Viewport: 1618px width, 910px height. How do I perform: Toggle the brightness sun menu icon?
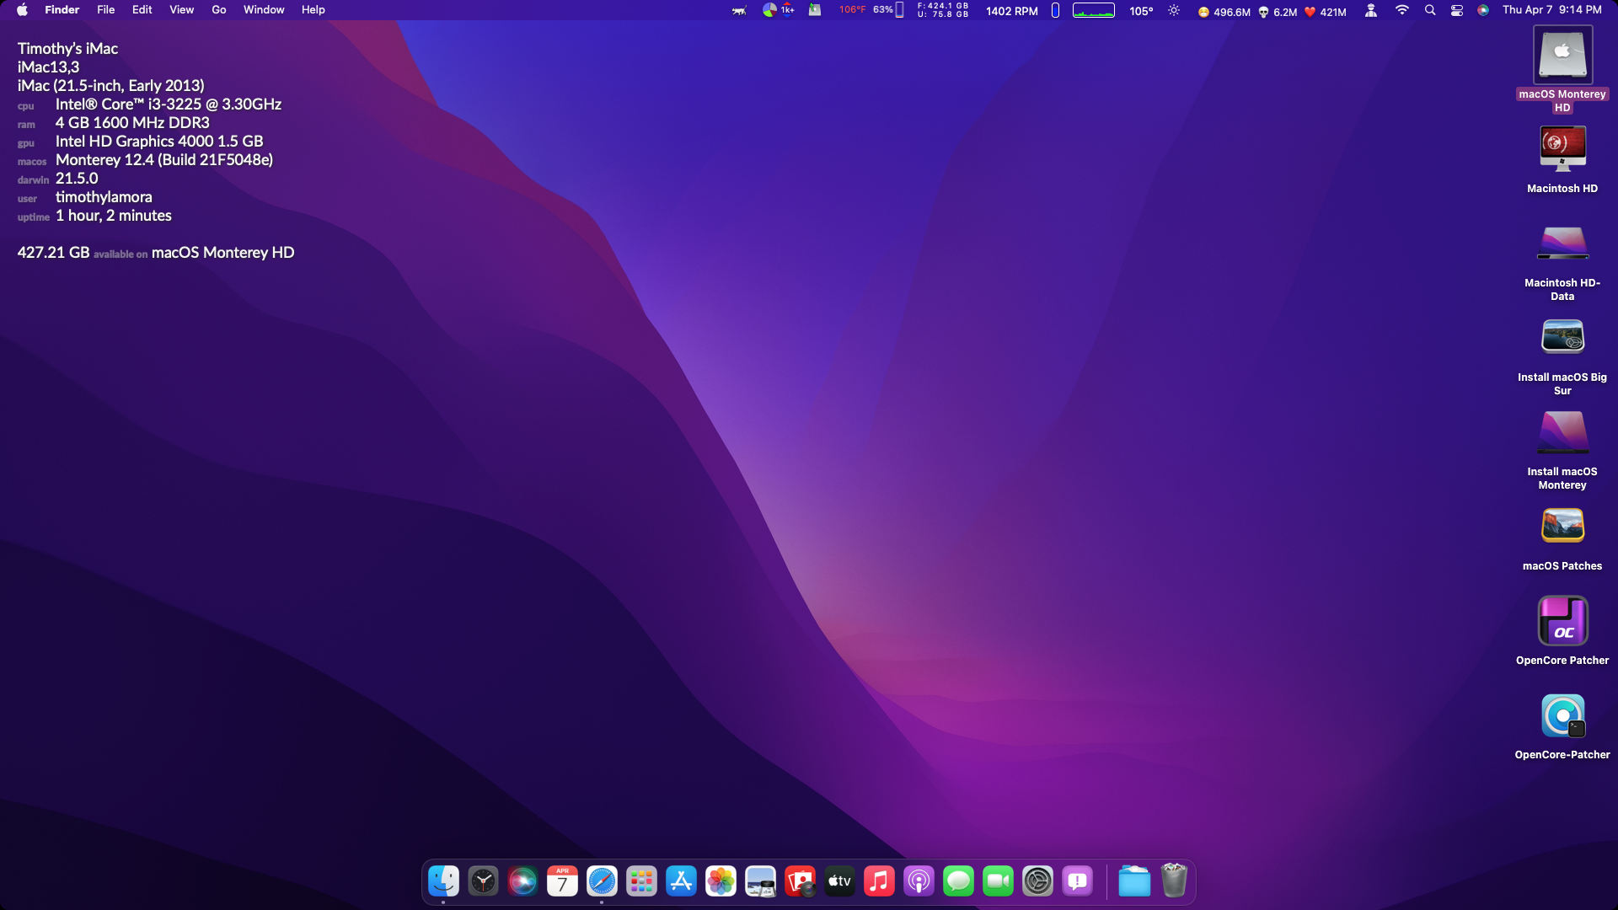[1174, 10]
